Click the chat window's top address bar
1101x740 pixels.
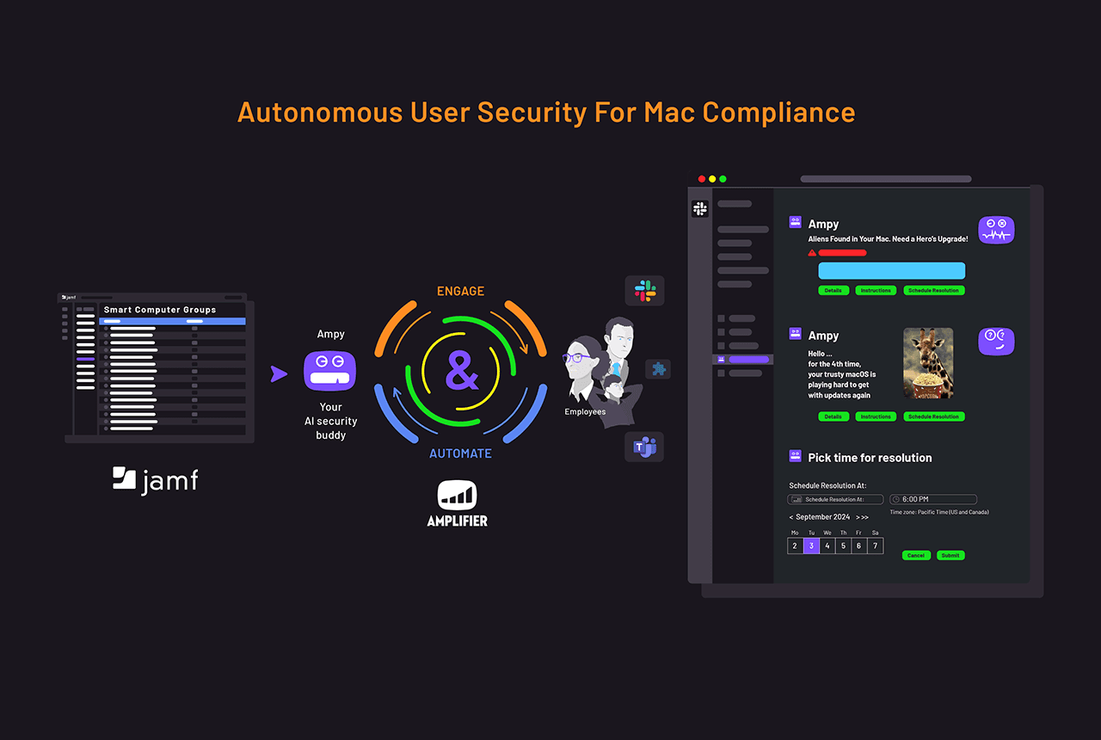(886, 179)
